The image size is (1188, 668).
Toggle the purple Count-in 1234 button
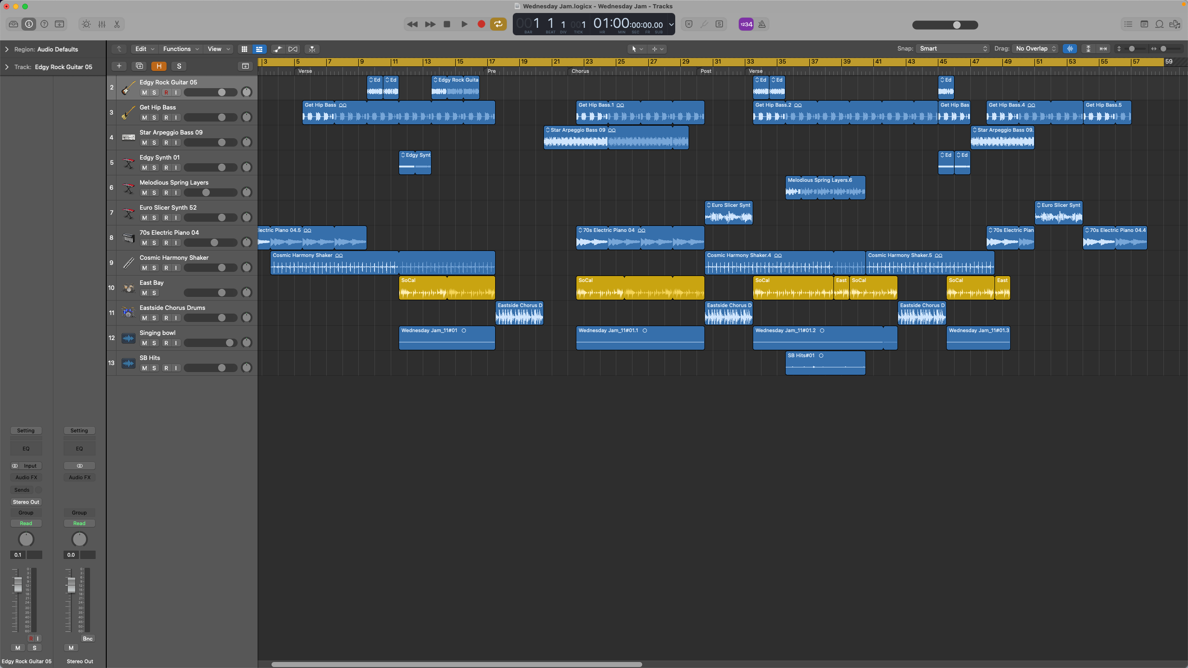click(x=746, y=24)
